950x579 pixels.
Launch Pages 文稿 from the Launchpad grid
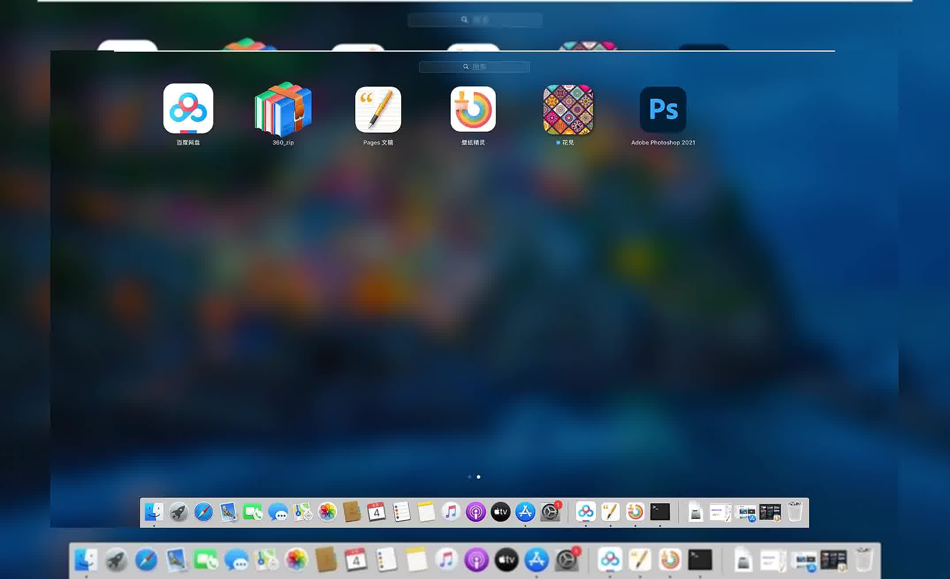pos(378,109)
